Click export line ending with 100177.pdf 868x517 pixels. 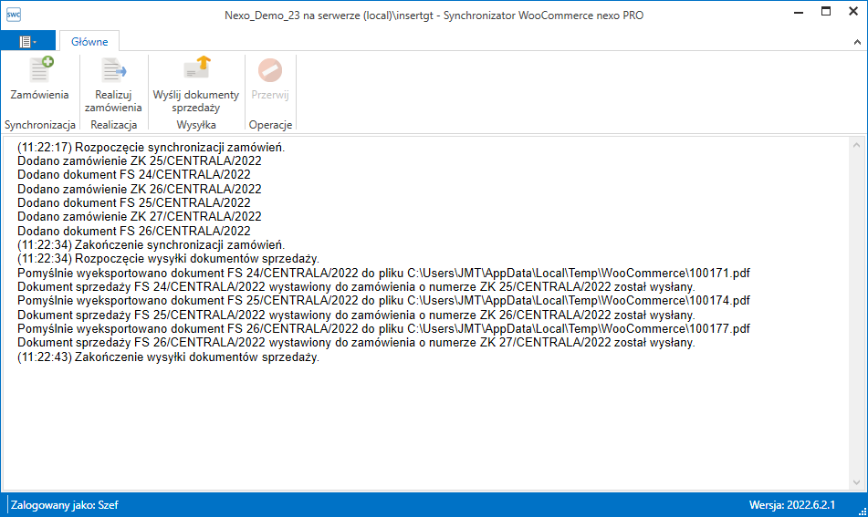pyautogui.click(x=383, y=329)
